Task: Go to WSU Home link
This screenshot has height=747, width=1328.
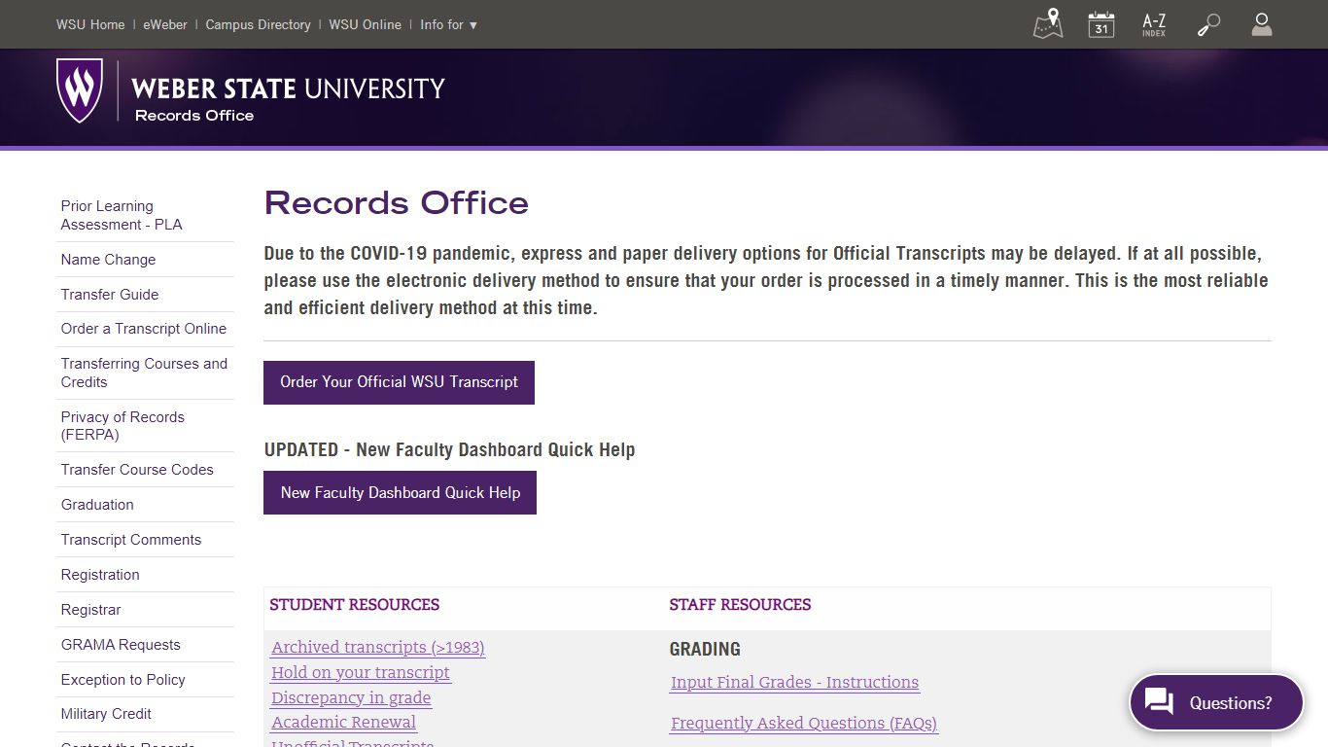Action: click(x=90, y=24)
